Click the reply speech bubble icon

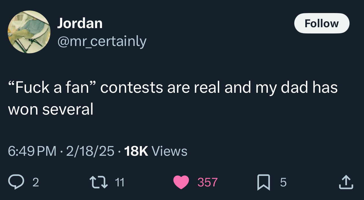16,182
